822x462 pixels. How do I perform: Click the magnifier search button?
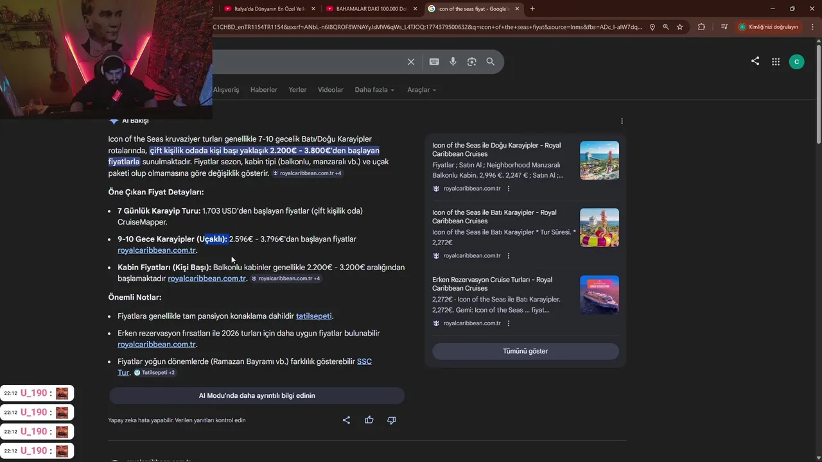click(491, 62)
